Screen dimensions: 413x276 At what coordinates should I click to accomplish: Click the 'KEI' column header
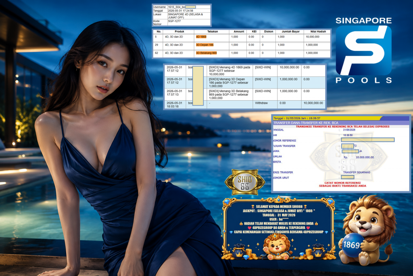[x=254, y=32]
